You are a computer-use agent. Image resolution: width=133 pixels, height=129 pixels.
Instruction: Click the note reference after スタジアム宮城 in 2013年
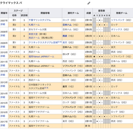tap(46, 88)
